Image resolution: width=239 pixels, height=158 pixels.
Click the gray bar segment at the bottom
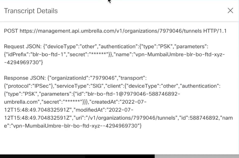point(197,156)
